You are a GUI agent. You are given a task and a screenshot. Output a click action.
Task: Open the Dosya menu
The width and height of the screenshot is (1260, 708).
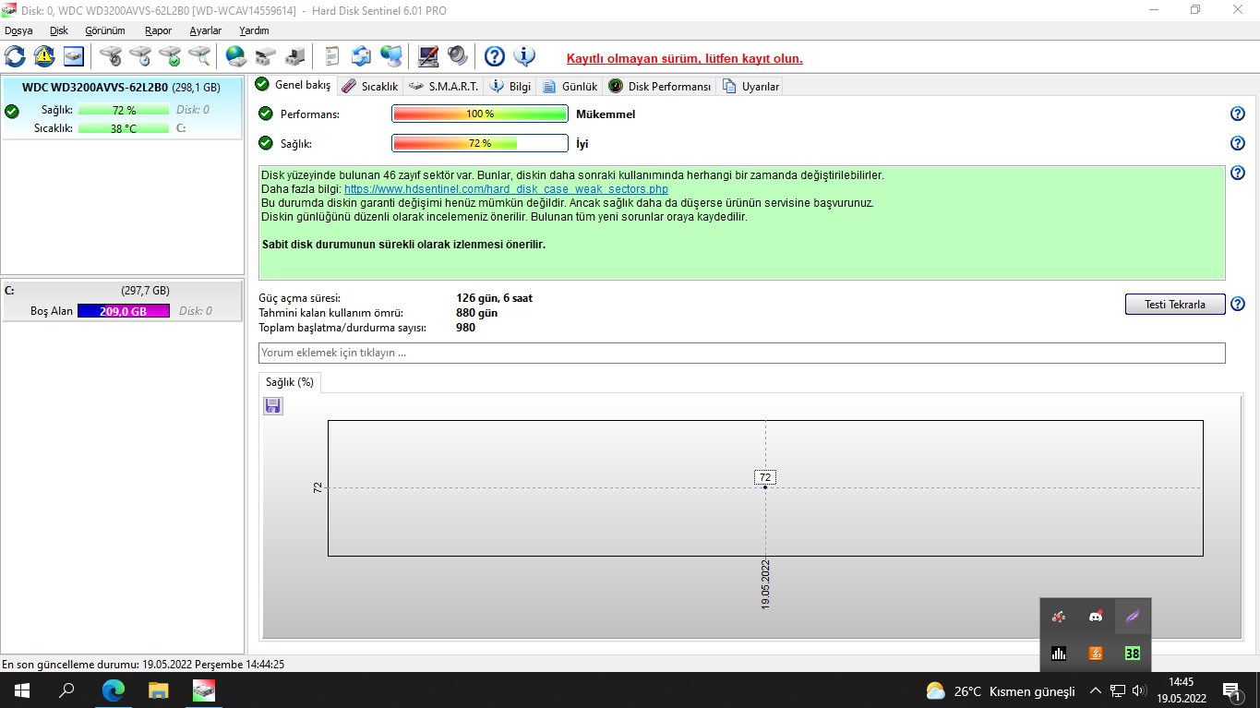pos(18,30)
